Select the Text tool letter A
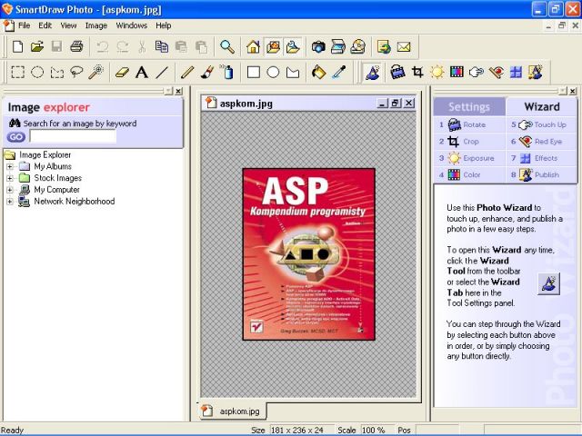Viewport: 582px width, 436px height. click(x=142, y=72)
